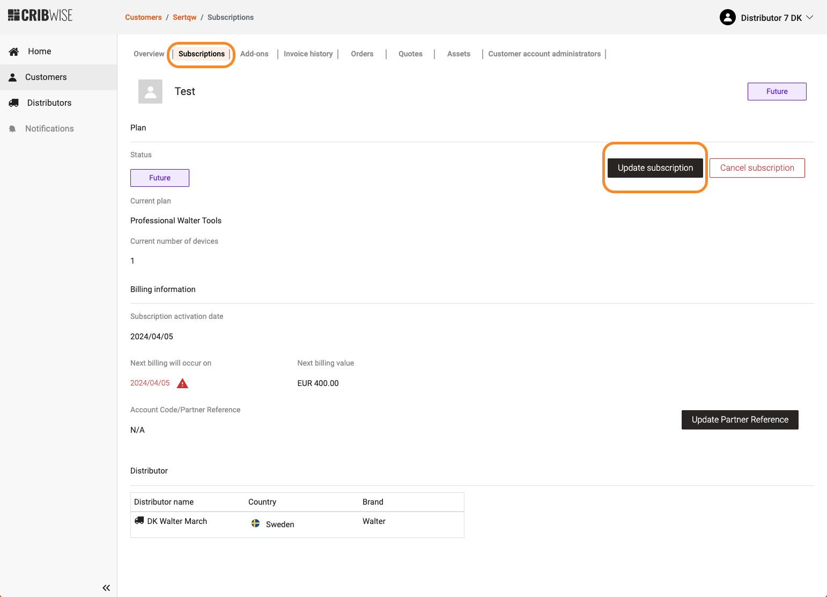Click Update Partner Reference button
The image size is (827, 597).
[x=740, y=420]
